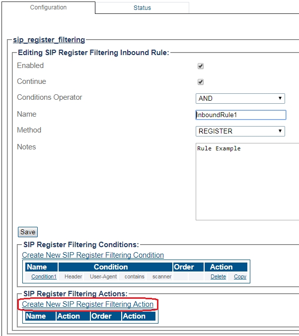Click inside the Notes text area
The image size is (299, 336).
click(247, 181)
